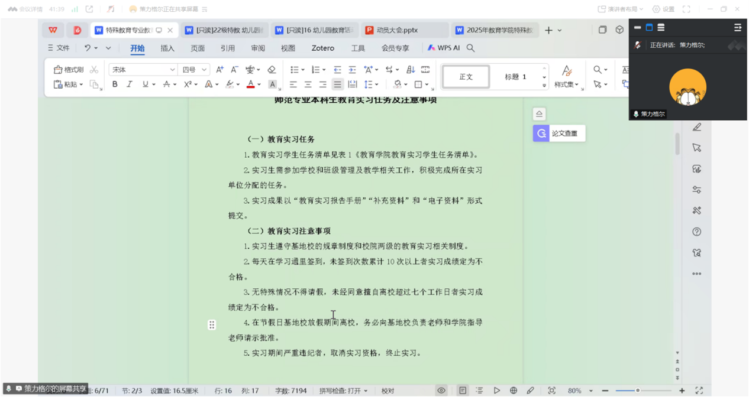Open the font size dropdown (四号)

point(195,70)
